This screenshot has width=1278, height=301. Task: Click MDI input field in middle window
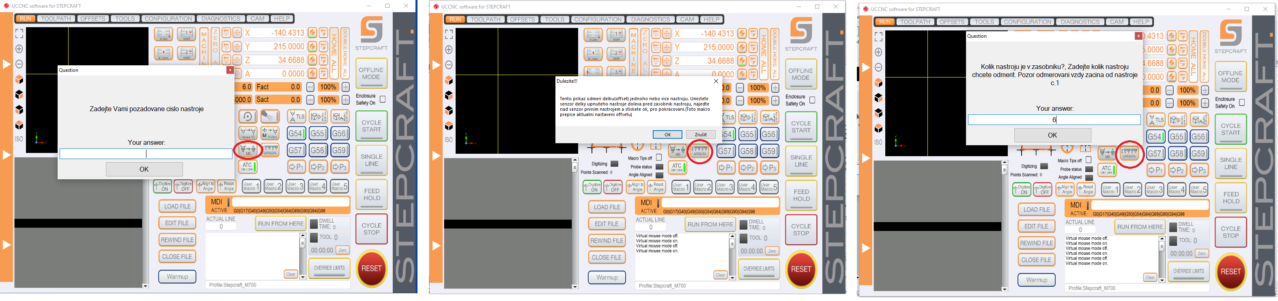coord(720,203)
